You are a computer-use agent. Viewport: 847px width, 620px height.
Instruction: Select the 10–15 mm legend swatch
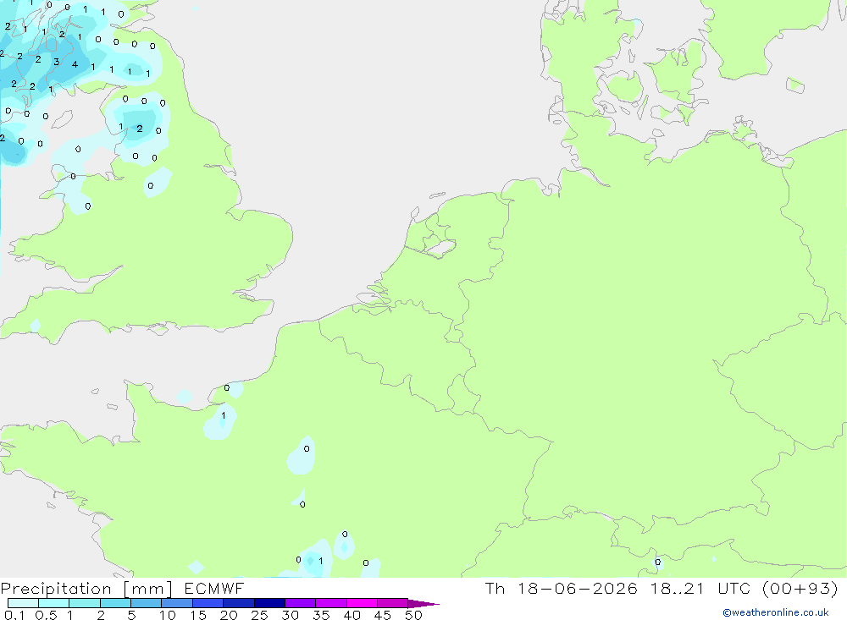177,603
